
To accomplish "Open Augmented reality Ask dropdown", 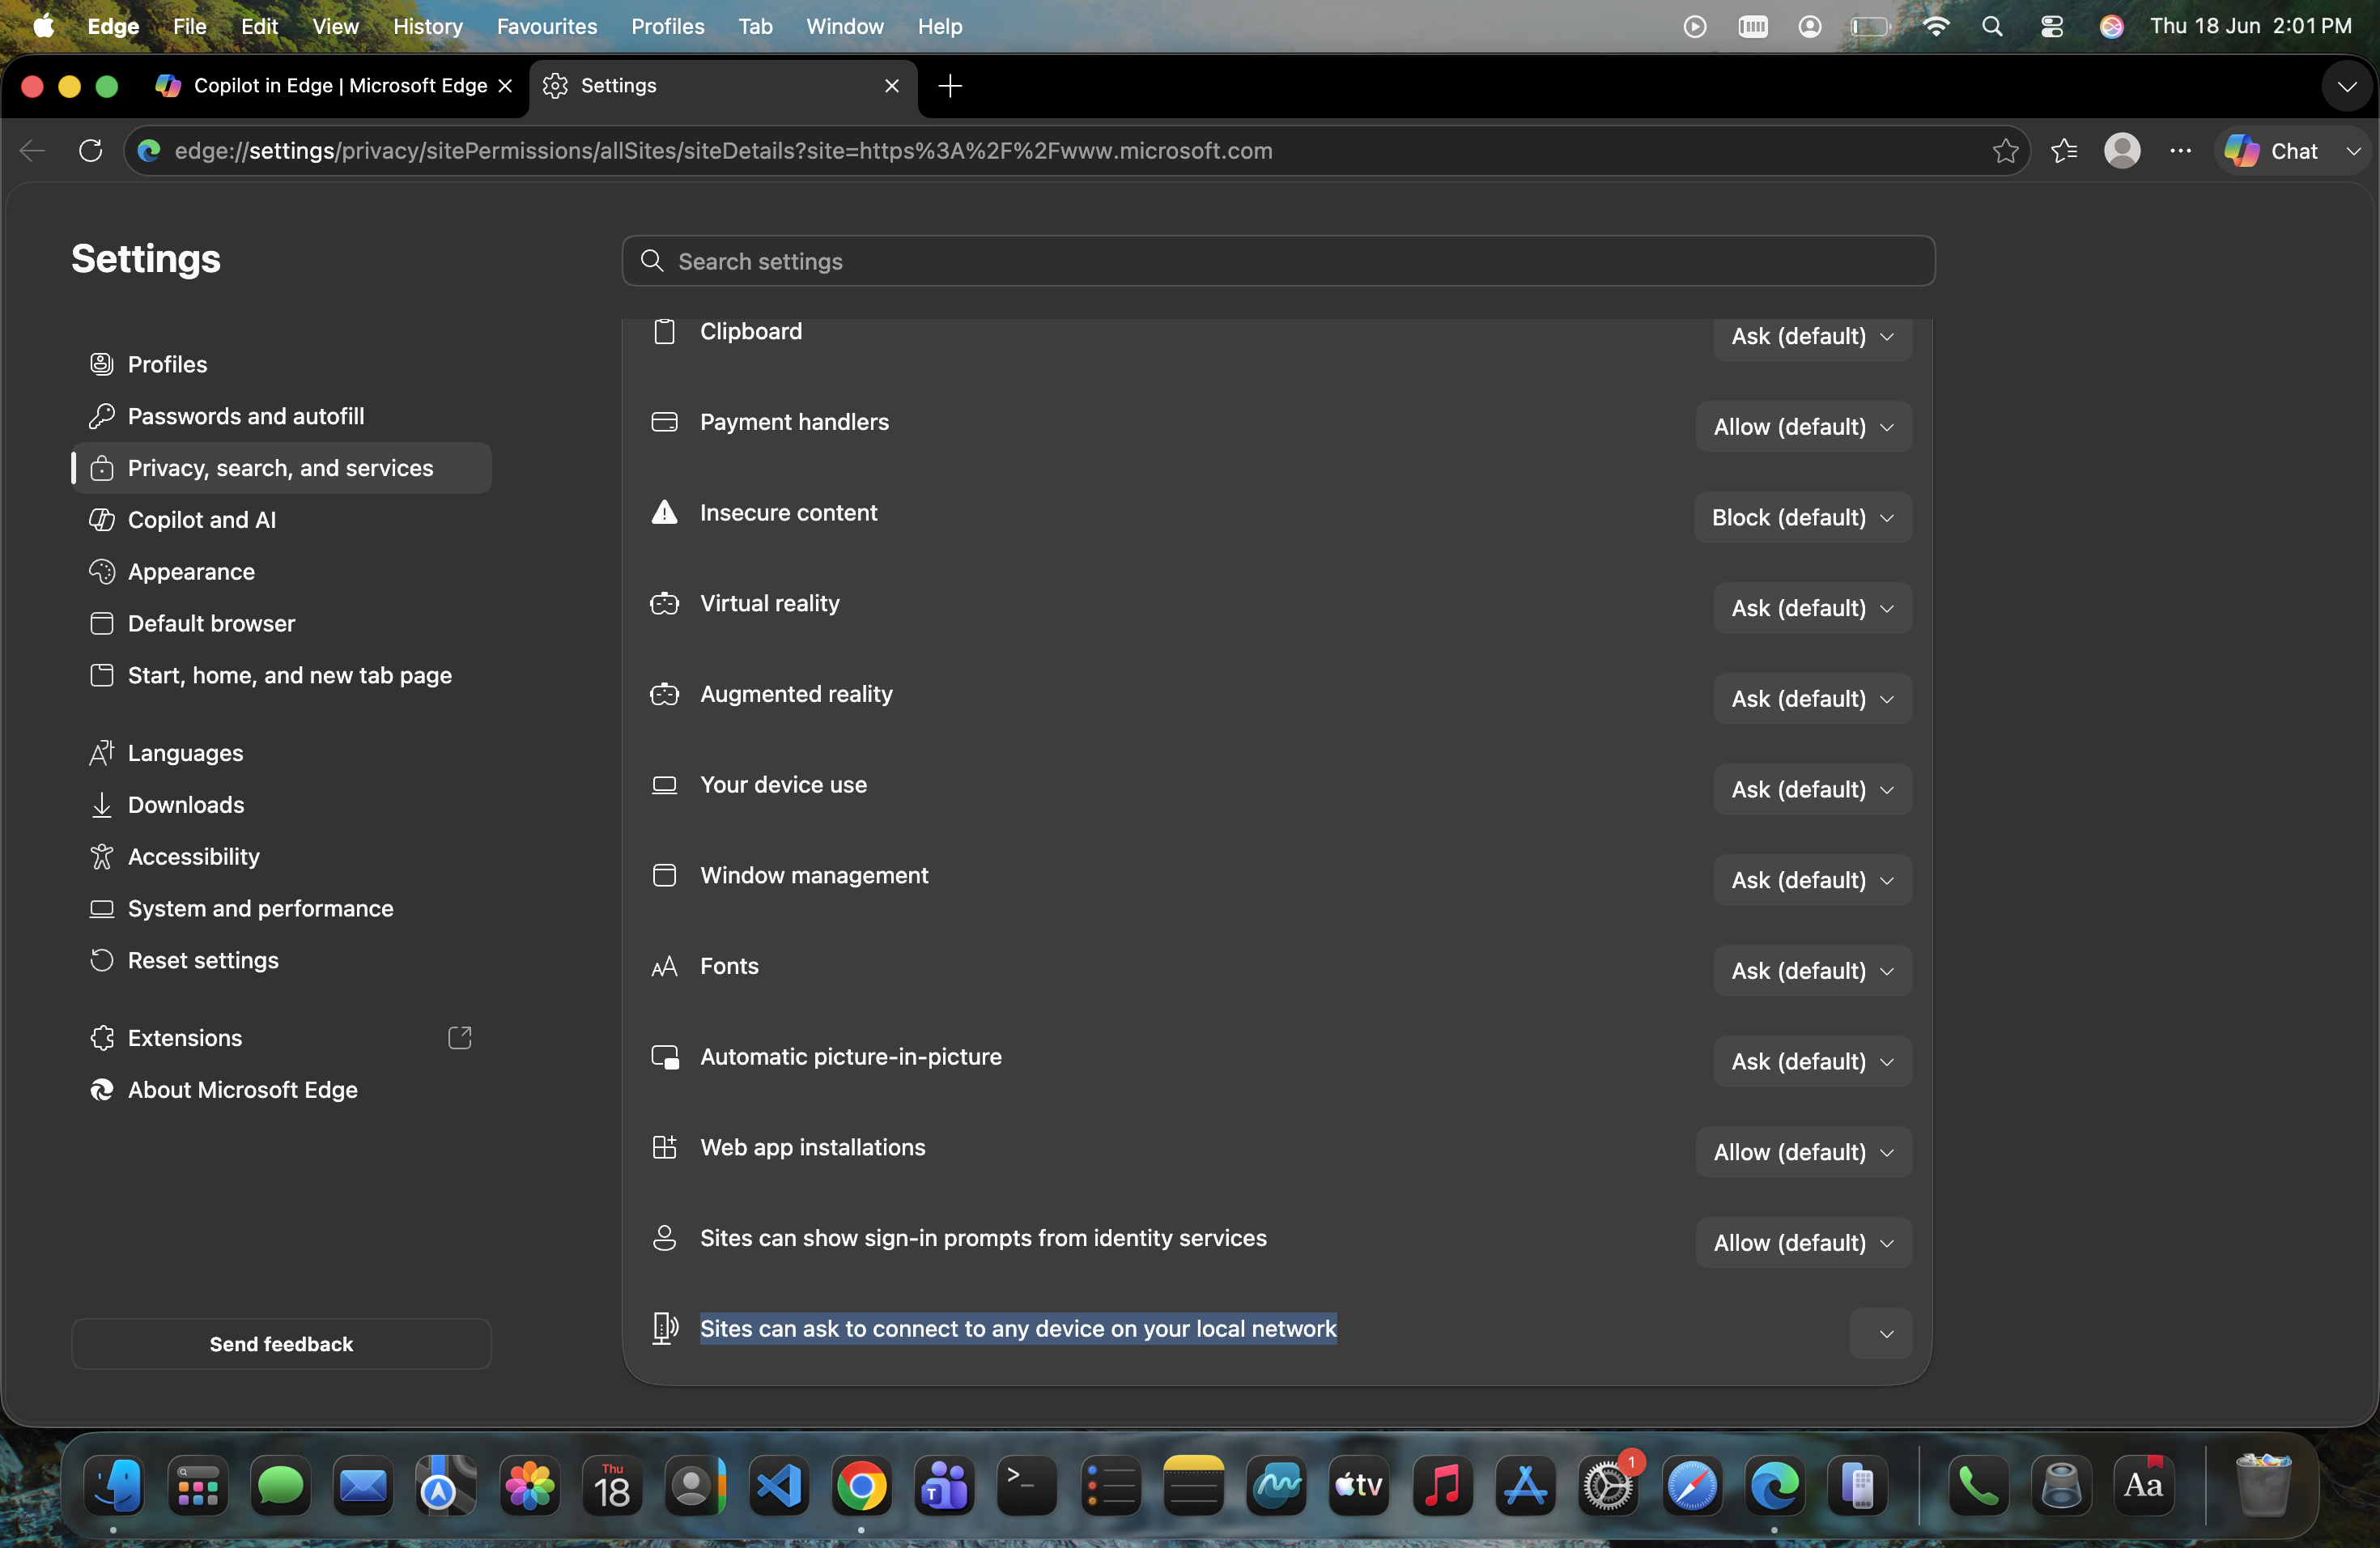I will (x=1812, y=699).
